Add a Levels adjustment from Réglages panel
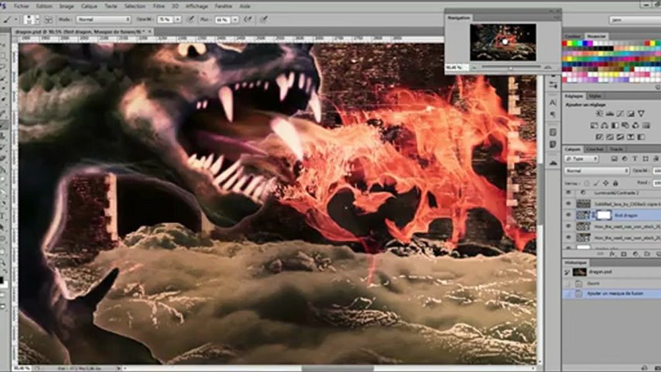 pyautogui.click(x=609, y=114)
